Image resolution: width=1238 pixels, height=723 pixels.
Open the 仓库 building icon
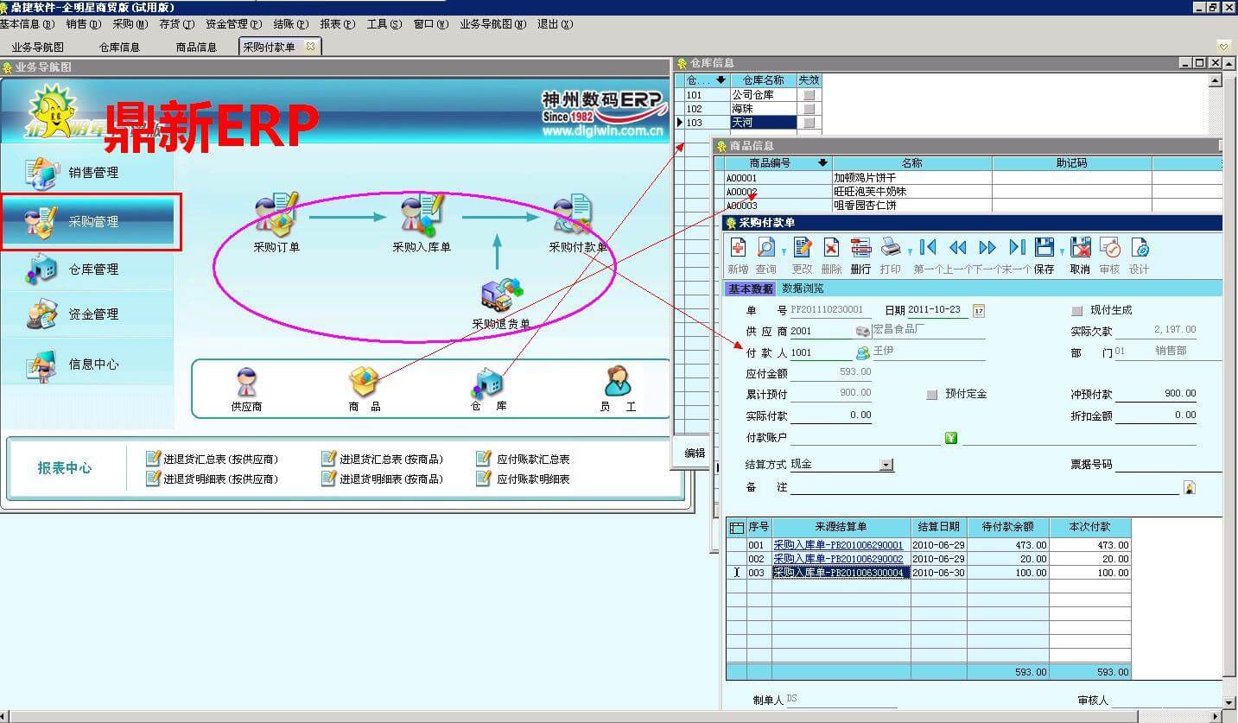click(x=488, y=383)
